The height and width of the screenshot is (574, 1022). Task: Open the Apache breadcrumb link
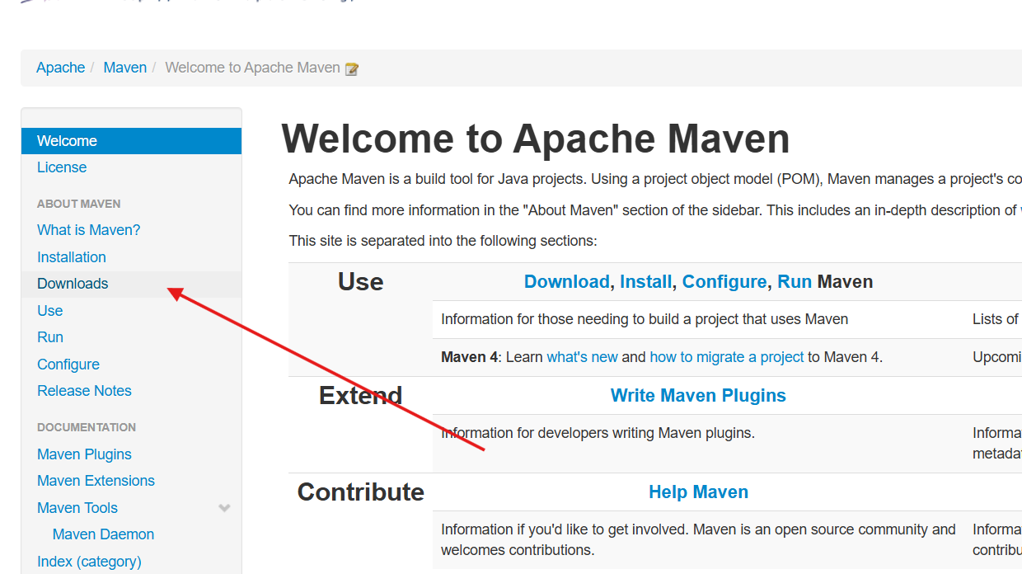[61, 68]
